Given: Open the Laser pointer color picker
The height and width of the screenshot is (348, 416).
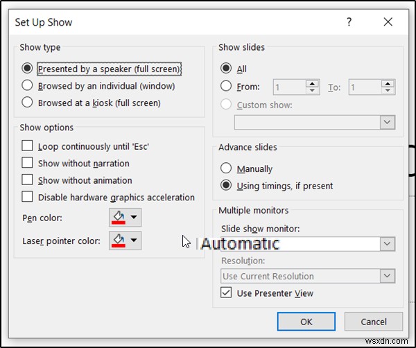Looking at the screenshot, I should click(x=125, y=241).
